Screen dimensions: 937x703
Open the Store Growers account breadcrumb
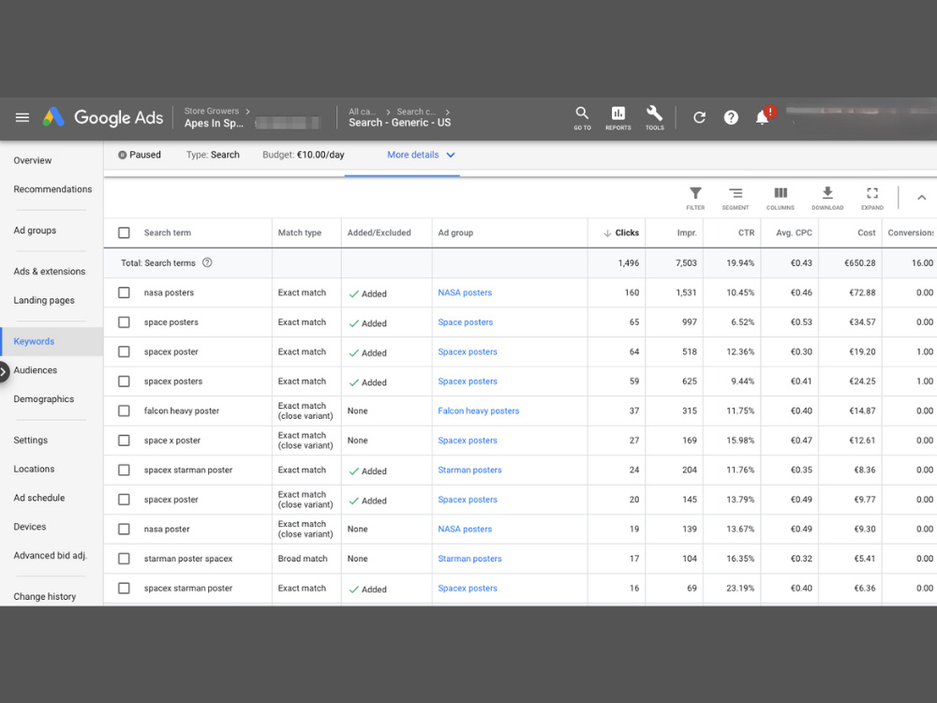click(x=212, y=112)
